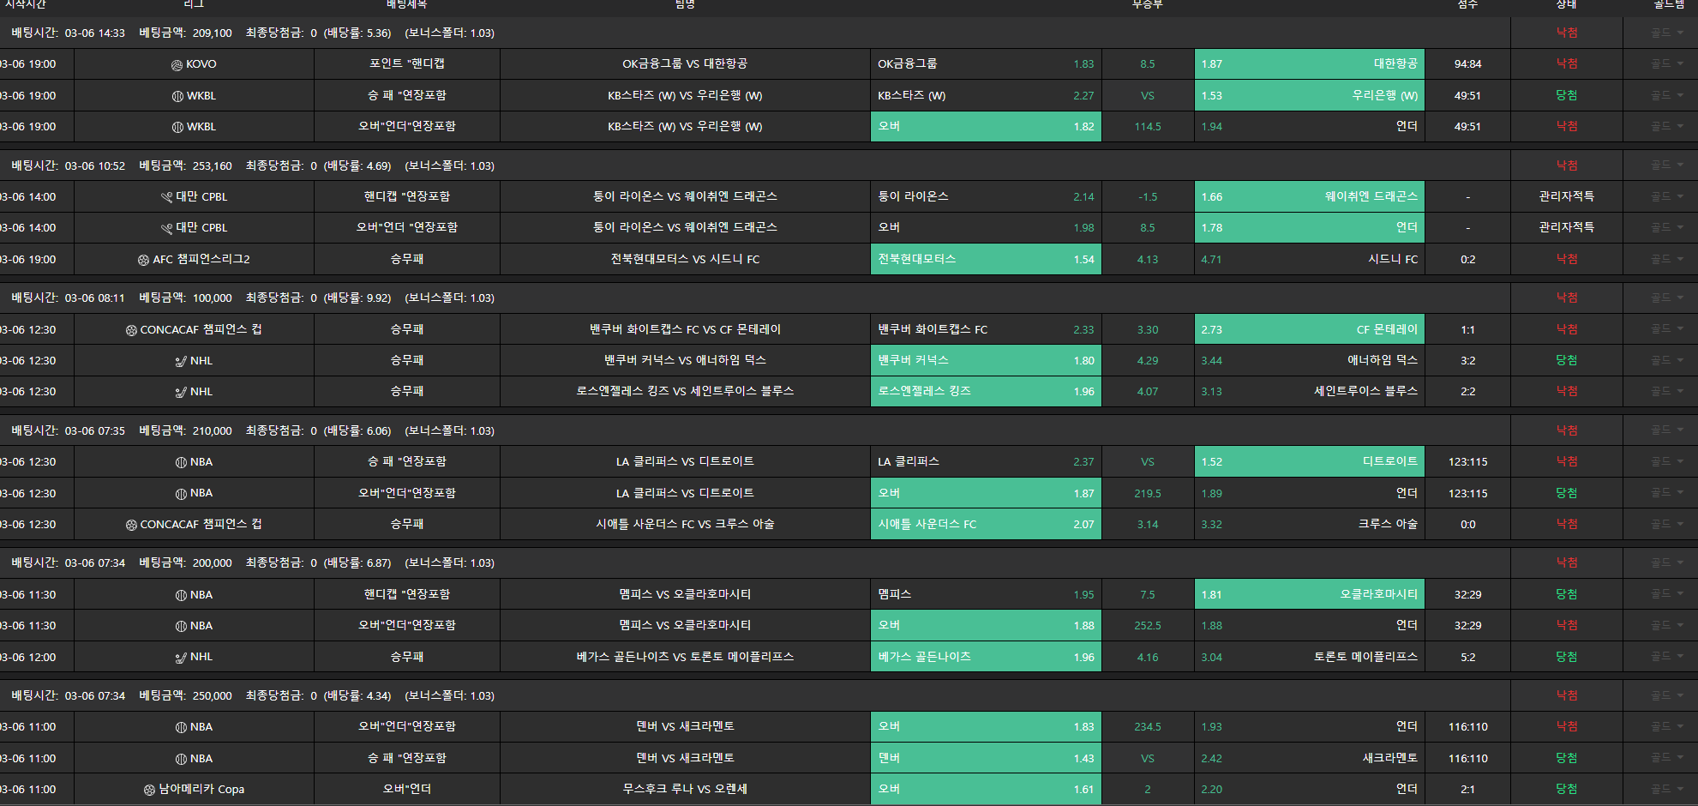Open the 골드 dropdown in 무스후크 루나 row
The width and height of the screenshot is (1698, 806).
point(1667,789)
